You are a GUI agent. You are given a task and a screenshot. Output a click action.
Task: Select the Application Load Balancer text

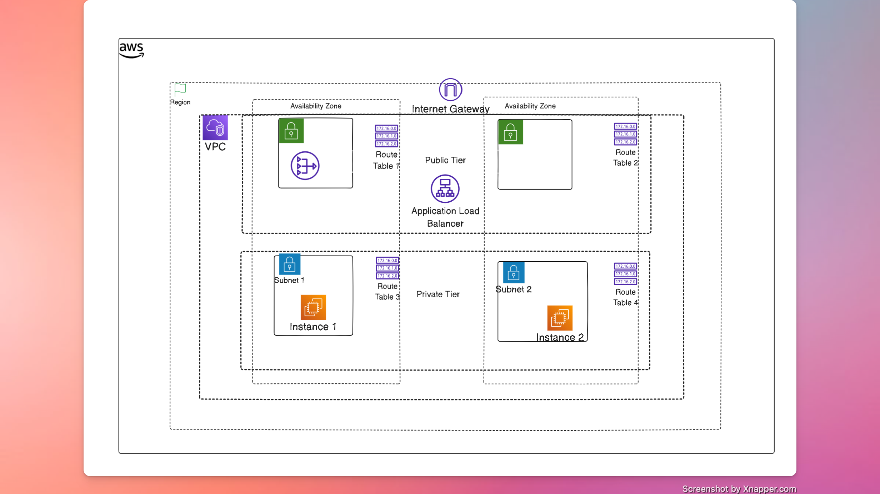point(445,217)
